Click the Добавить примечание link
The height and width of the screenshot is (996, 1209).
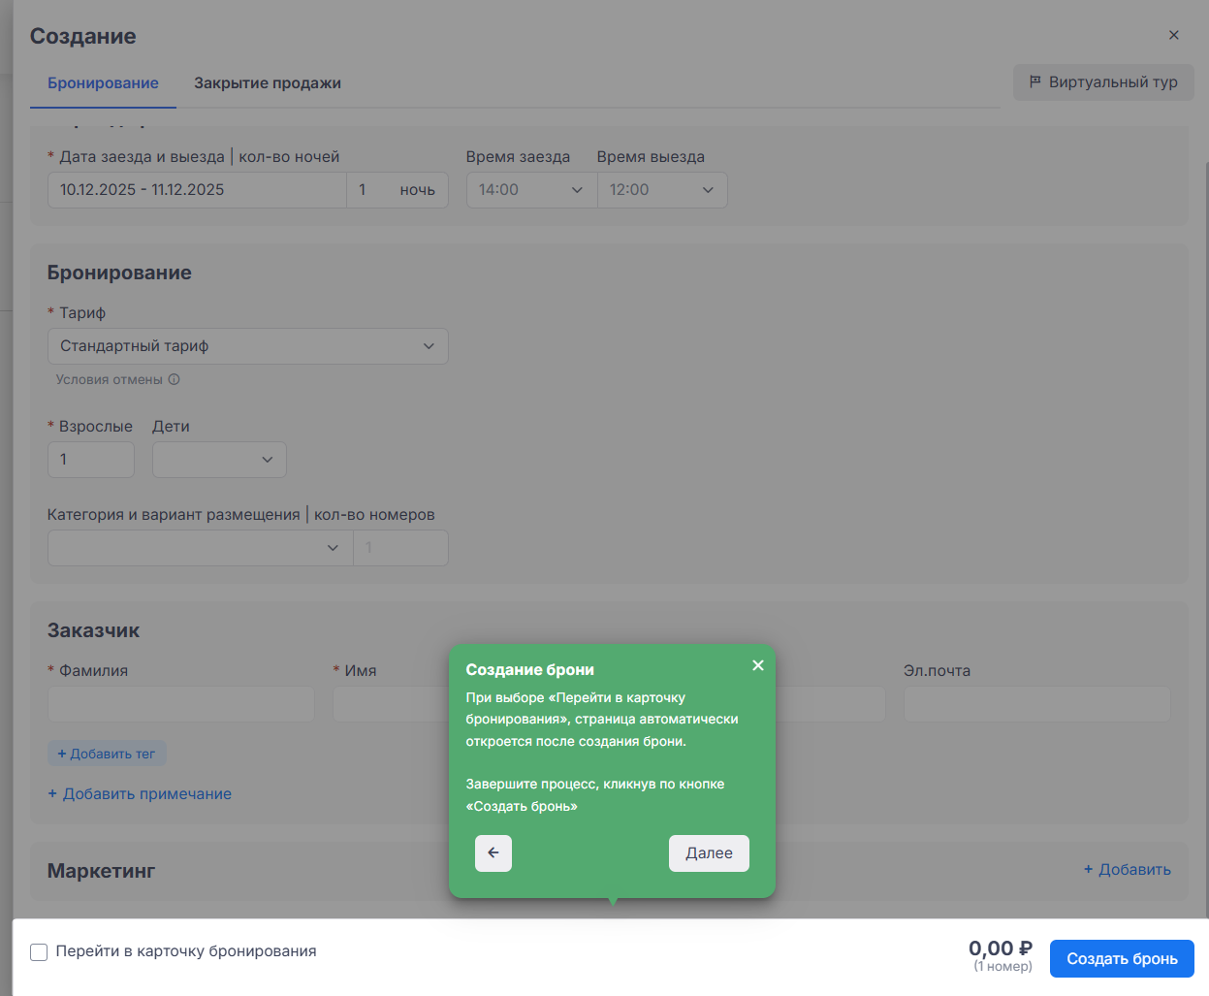click(x=140, y=794)
